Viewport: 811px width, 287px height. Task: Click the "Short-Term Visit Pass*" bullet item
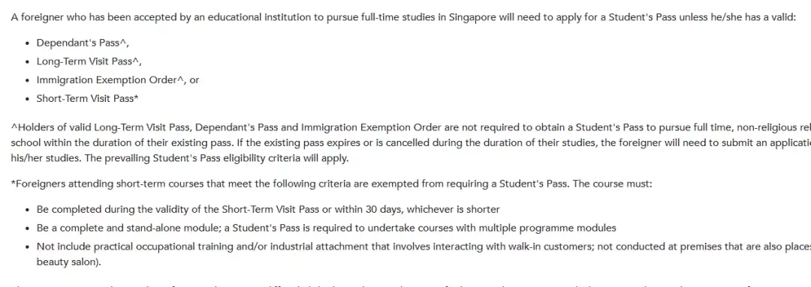coord(87,99)
